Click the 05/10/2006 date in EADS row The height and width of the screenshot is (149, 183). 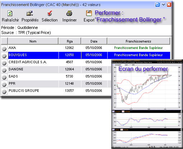pyautogui.click(x=94, y=76)
